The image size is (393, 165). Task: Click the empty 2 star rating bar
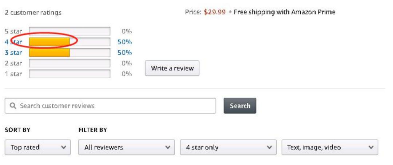70,63
